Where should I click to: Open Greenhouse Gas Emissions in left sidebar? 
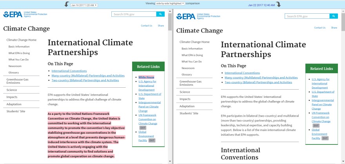pyautogui.click(x=17, y=81)
